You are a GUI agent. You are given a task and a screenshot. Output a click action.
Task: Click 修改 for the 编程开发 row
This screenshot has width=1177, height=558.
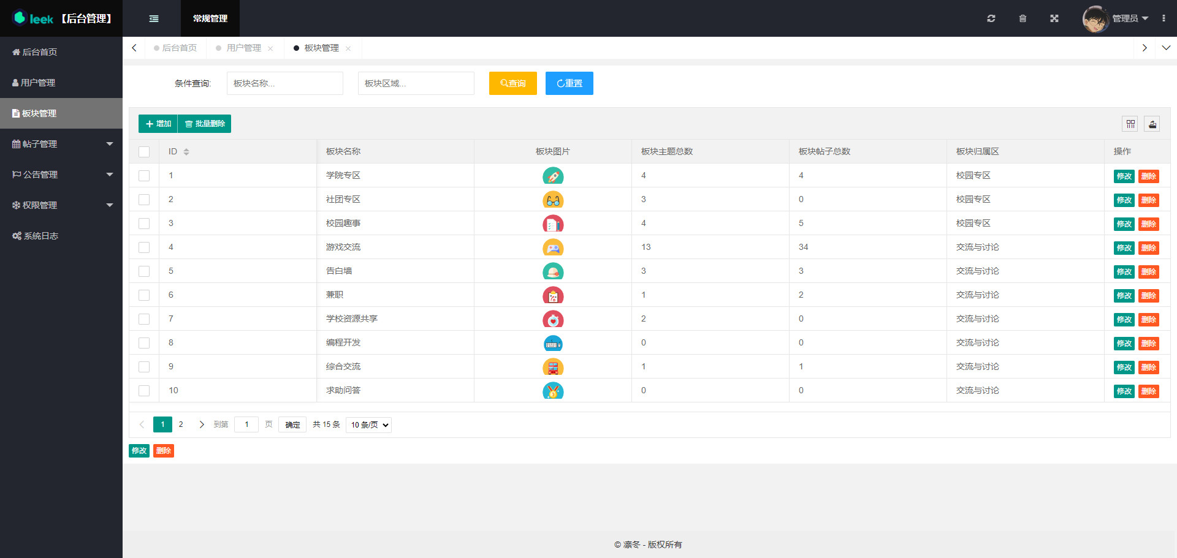[1124, 344]
